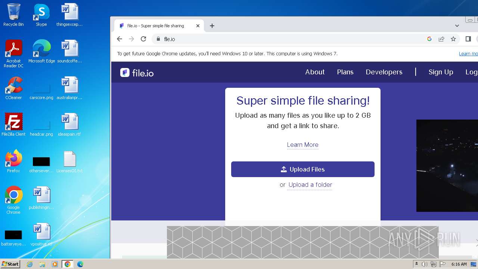
Task: Select the othersever desktop file
Action: [x=41, y=166]
